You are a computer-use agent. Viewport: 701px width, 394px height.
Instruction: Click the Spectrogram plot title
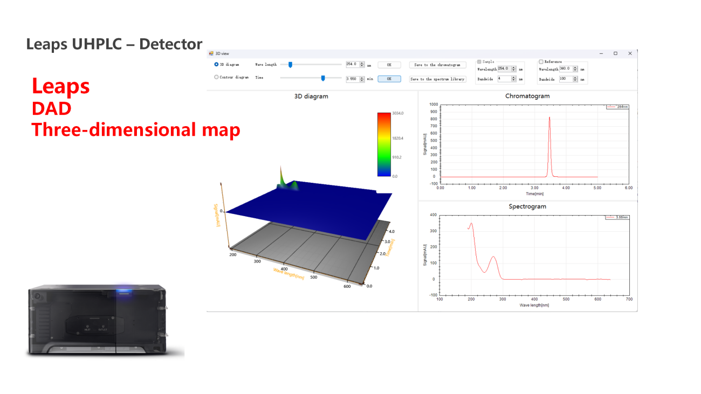(527, 206)
